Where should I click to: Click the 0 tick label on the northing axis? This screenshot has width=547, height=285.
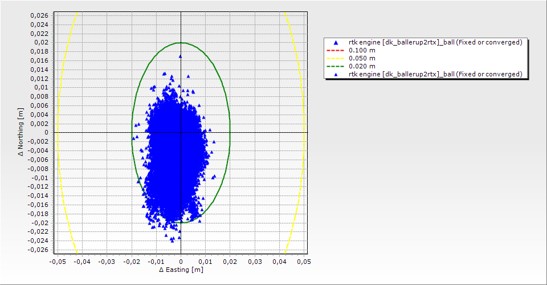click(x=46, y=133)
